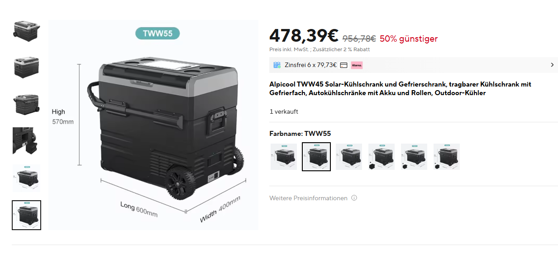Open Weitere Preisinformationen details
The image size is (558, 270).
coord(308,198)
